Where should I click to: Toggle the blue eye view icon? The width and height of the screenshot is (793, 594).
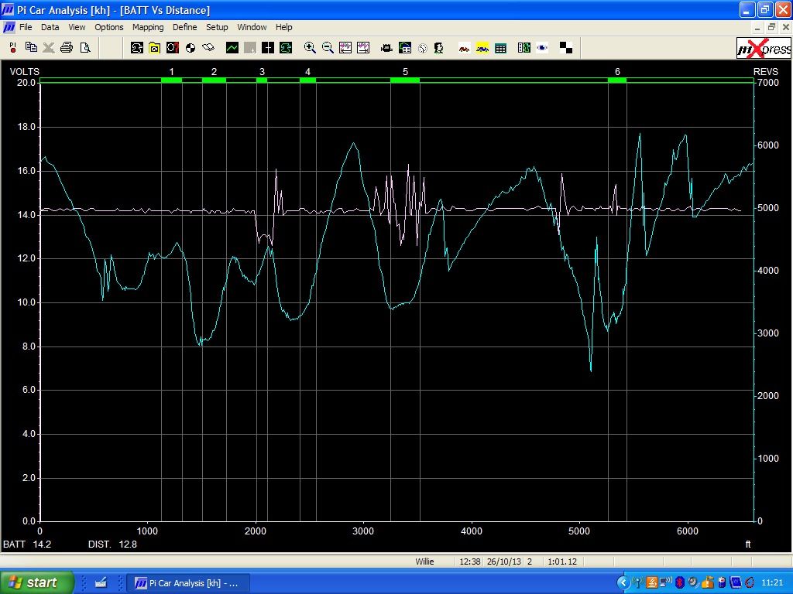coord(542,47)
